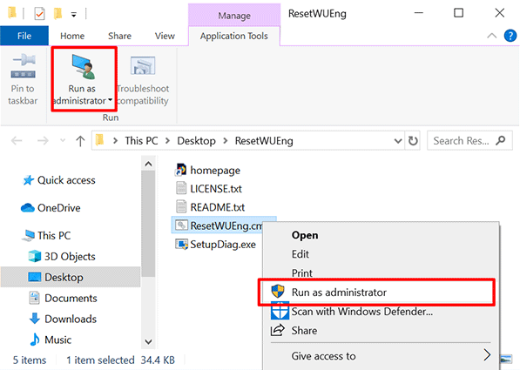520x370 pixels.
Task: Click in the Search ResetWUEng field
Action: (469, 141)
